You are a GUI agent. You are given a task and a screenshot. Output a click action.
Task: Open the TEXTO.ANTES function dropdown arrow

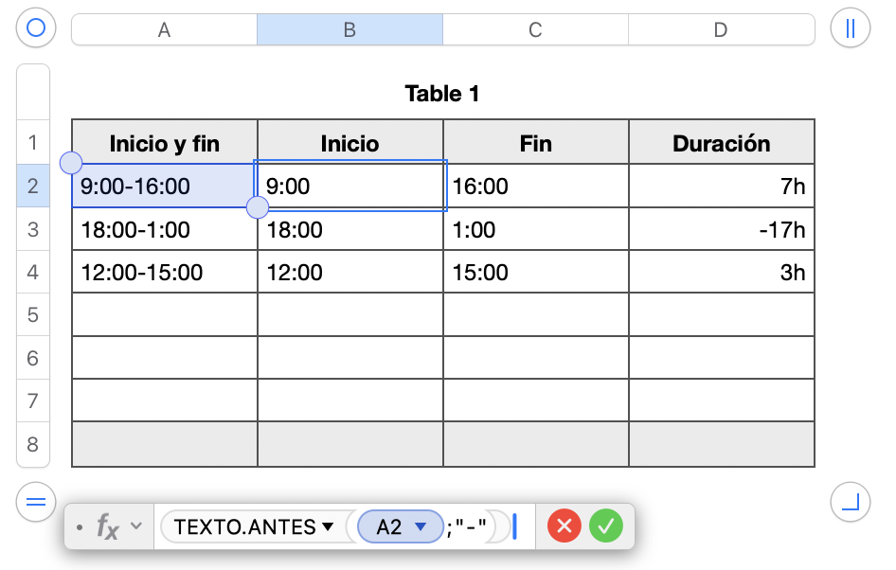pos(329,527)
